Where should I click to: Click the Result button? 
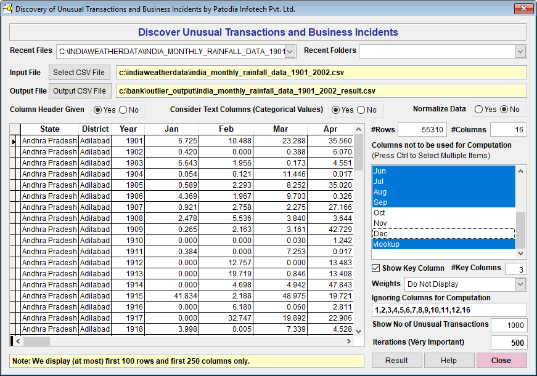click(x=396, y=361)
